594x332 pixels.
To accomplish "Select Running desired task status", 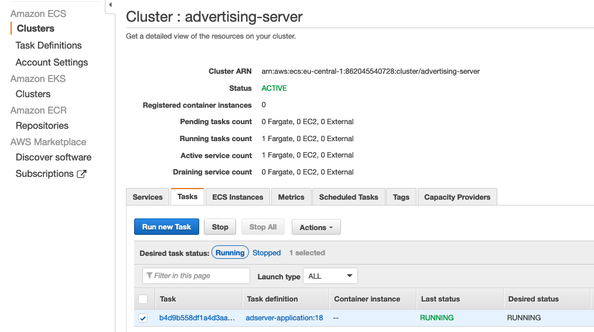I will point(230,252).
